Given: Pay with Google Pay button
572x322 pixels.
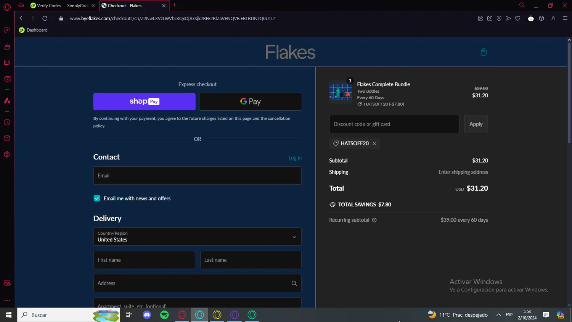Looking at the screenshot, I should (251, 101).
